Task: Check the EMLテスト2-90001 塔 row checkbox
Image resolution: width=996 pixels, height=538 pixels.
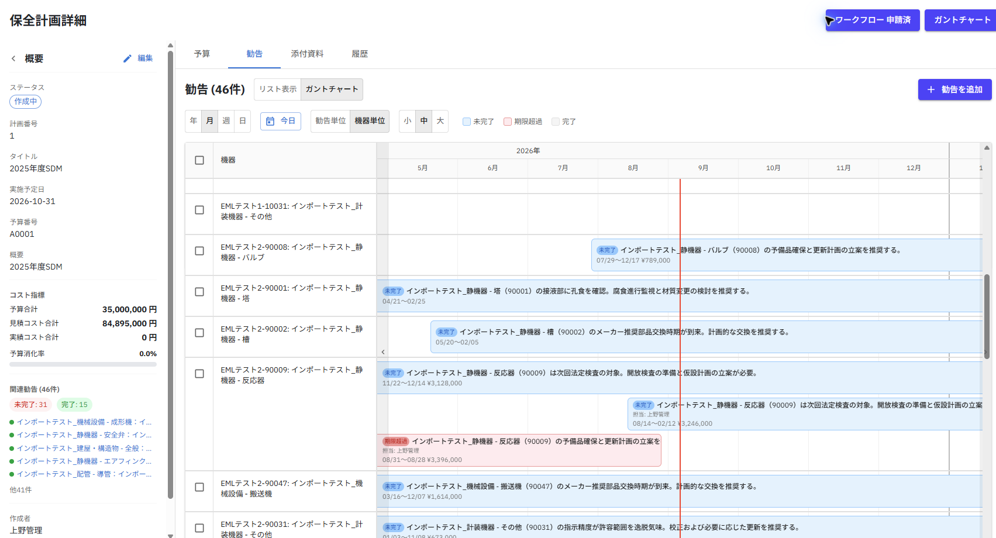Action: coord(199,292)
